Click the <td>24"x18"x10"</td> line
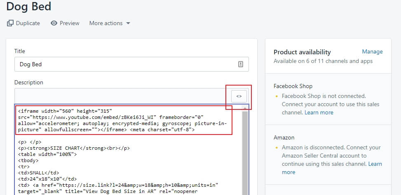This screenshot has height=195, width=401. click(47, 179)
